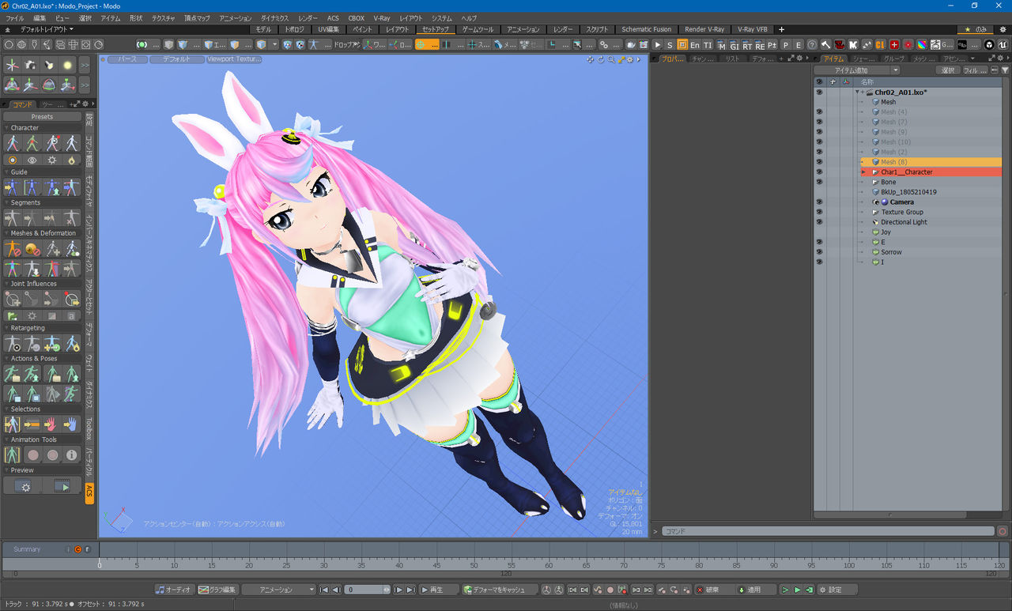Click the orange CL toolbar icon
This screenshot has width=1012, height=611.
point(880,44)
